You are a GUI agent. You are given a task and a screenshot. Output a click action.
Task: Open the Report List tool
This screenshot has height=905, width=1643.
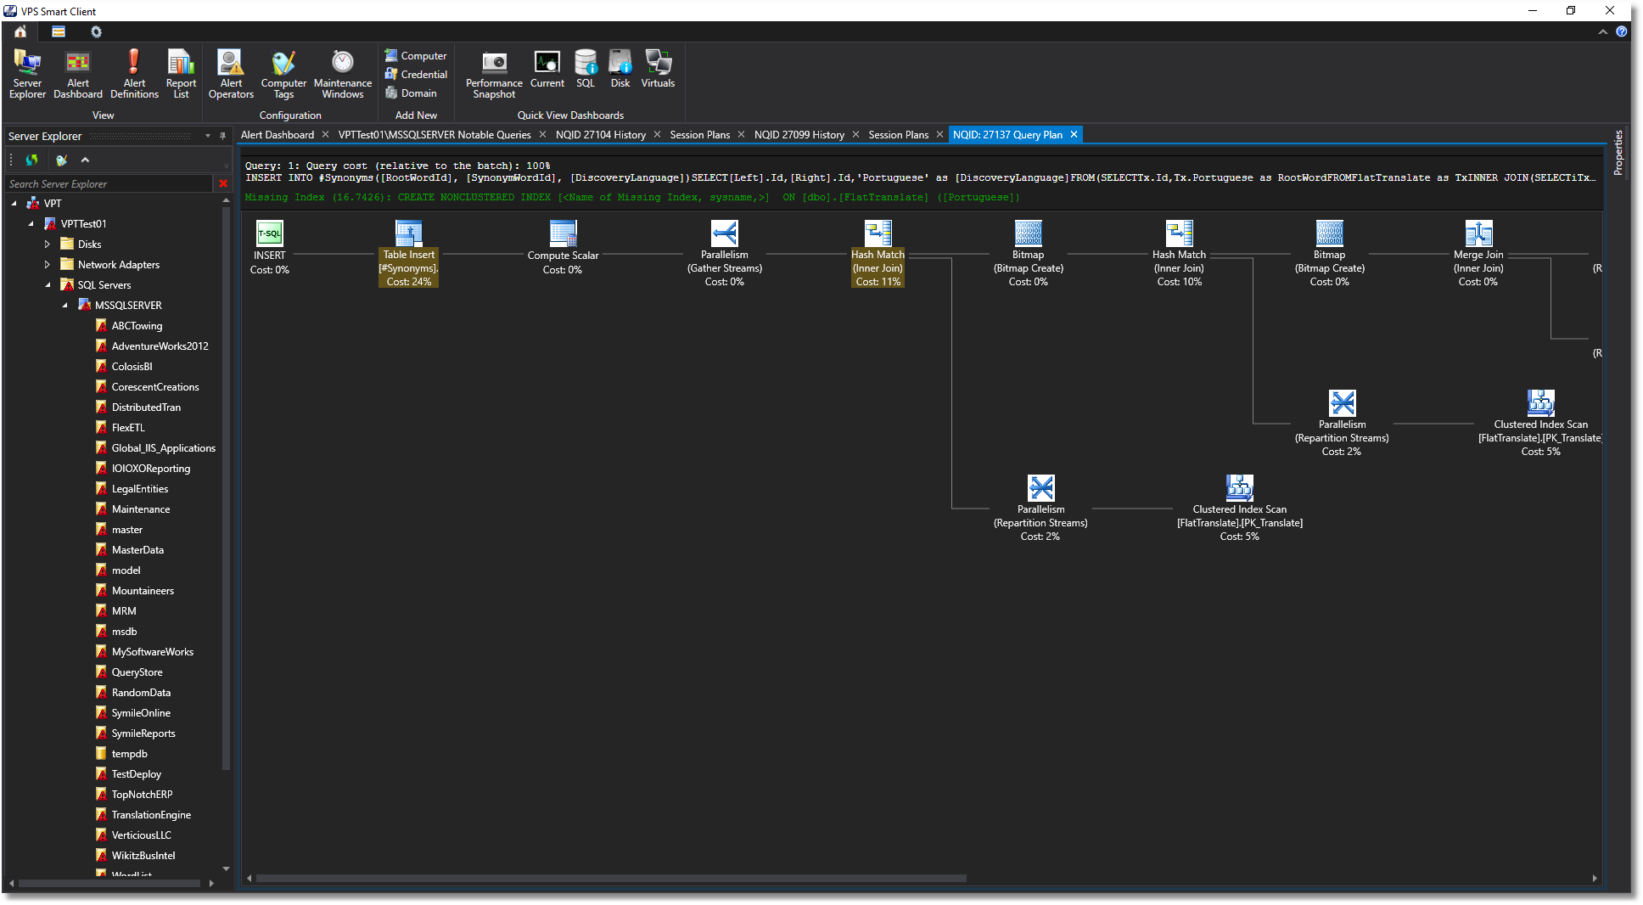(x=180, y=73)
